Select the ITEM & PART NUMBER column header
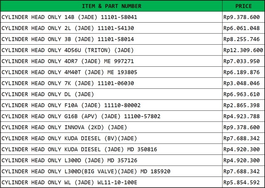 [x=111, y=6]
